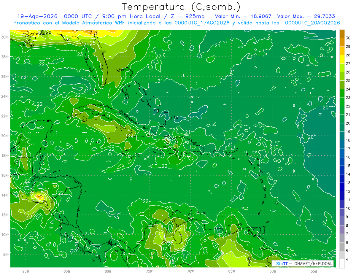
Task: Click the initialization stamp "0000UTC_17AGO2026"
Action: 202,23
